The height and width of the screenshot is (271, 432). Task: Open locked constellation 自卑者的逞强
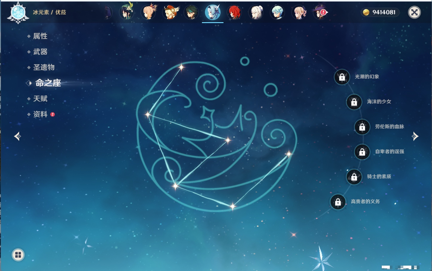(362, 152)
